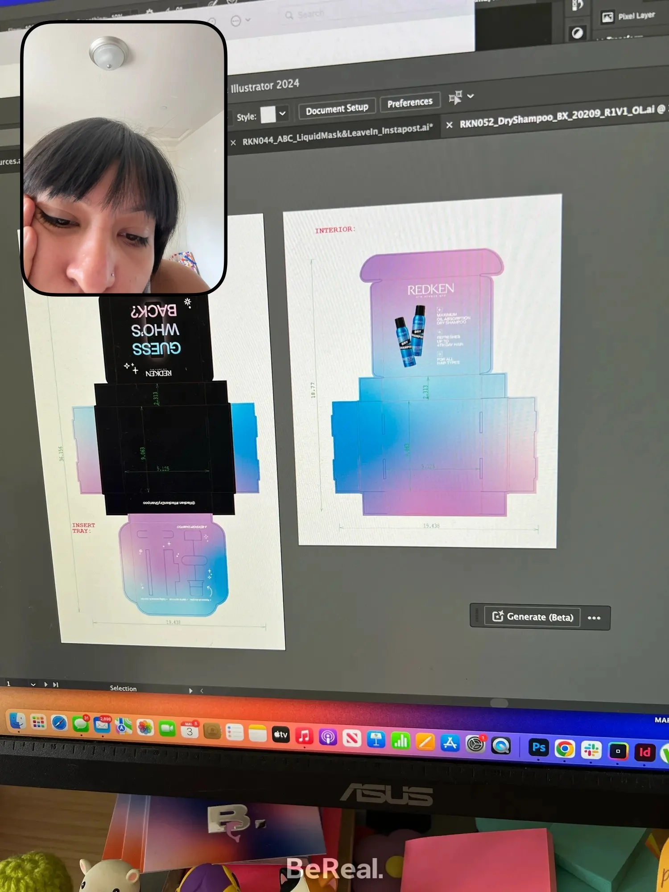669x892 pixels.
Task: Click the horizontal scroll left arrow
Action: (202, 690)
